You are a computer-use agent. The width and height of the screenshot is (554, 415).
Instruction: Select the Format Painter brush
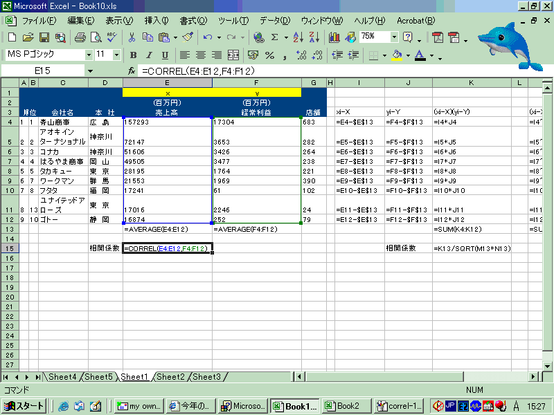point(188,37)
